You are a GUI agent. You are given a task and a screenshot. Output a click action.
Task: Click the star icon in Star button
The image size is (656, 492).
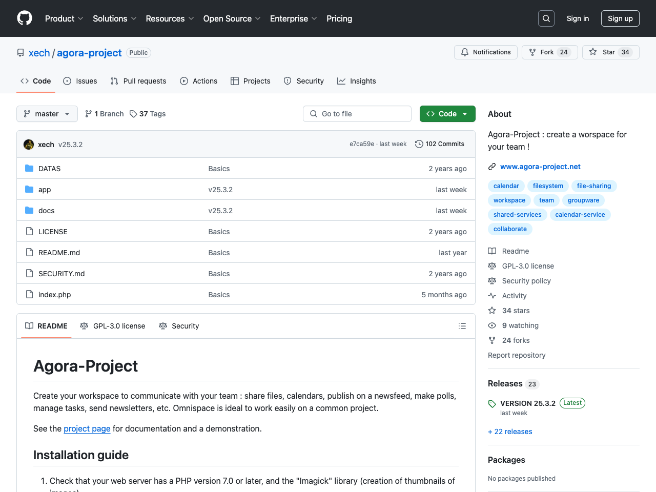point(593,52)
